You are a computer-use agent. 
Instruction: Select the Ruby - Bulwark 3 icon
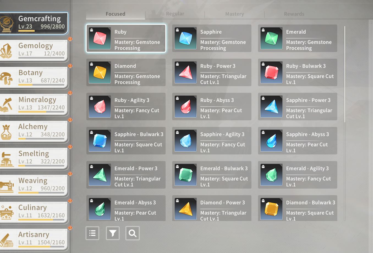coord(271,72)
